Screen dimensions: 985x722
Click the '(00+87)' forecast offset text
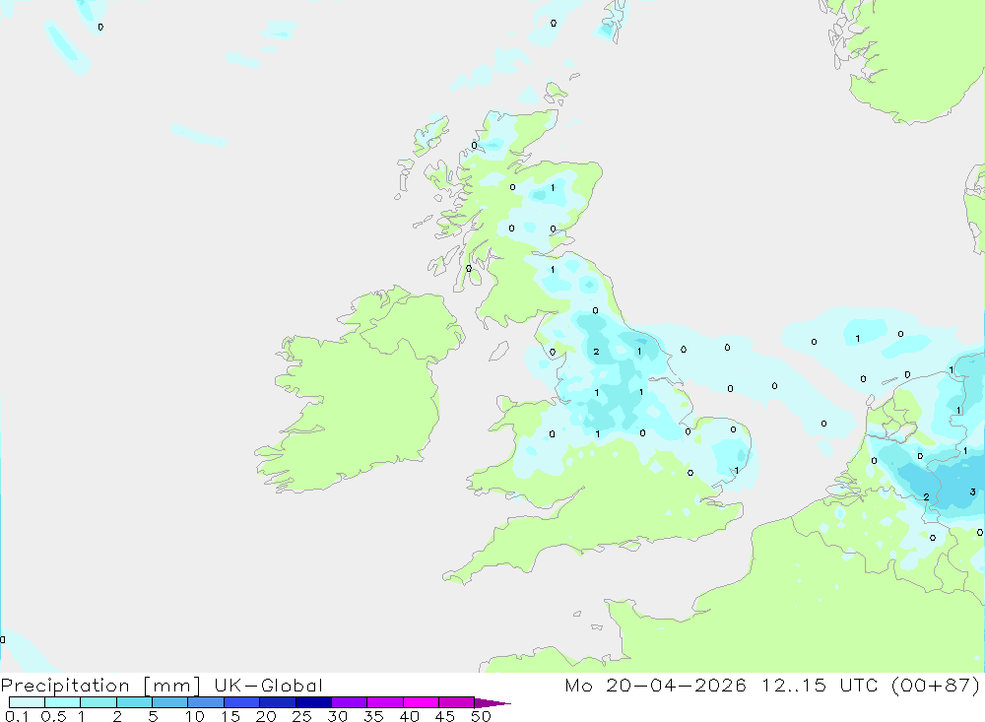pyautogui.click(x=936, y=685)
